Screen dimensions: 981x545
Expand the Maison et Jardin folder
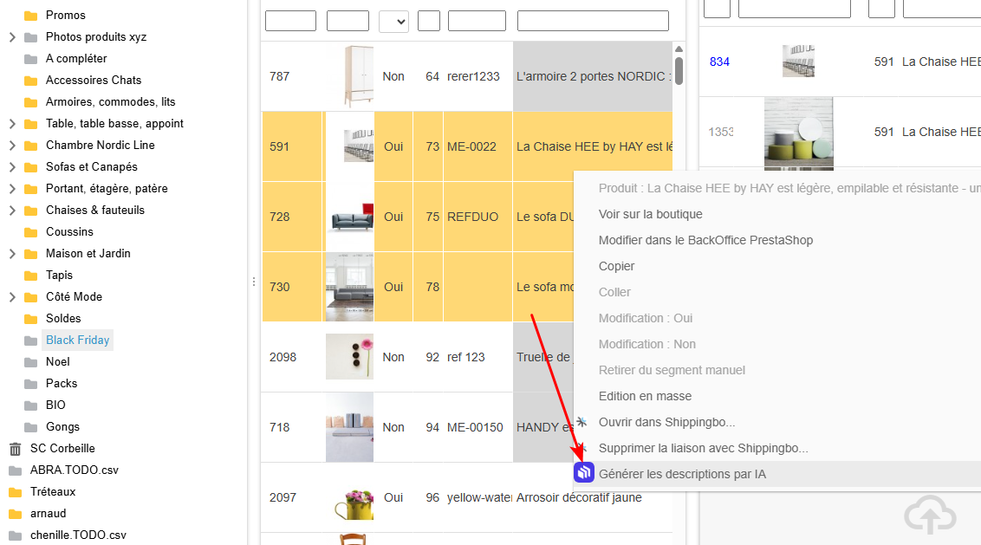(x=12, y=254)
